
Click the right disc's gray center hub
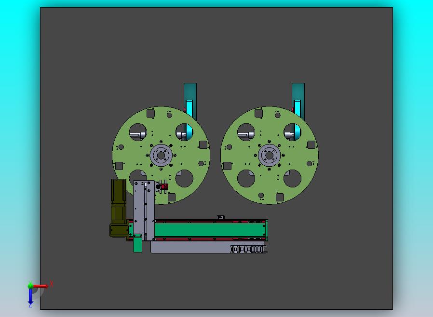click(269, 155)
